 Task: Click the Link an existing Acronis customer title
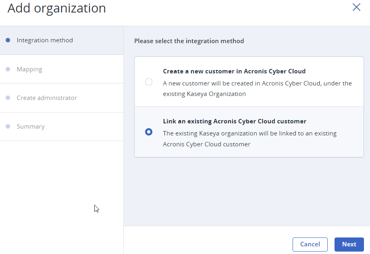point(235,121)
